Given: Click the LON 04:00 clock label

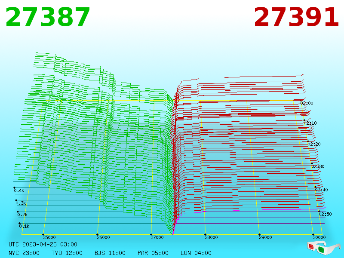Looking at the screenshot, I should click(196, 253).
